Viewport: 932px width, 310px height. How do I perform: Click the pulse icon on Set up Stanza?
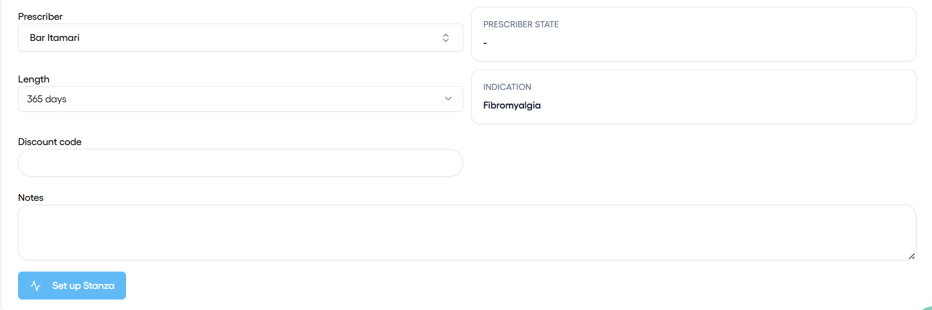point(36,286)
